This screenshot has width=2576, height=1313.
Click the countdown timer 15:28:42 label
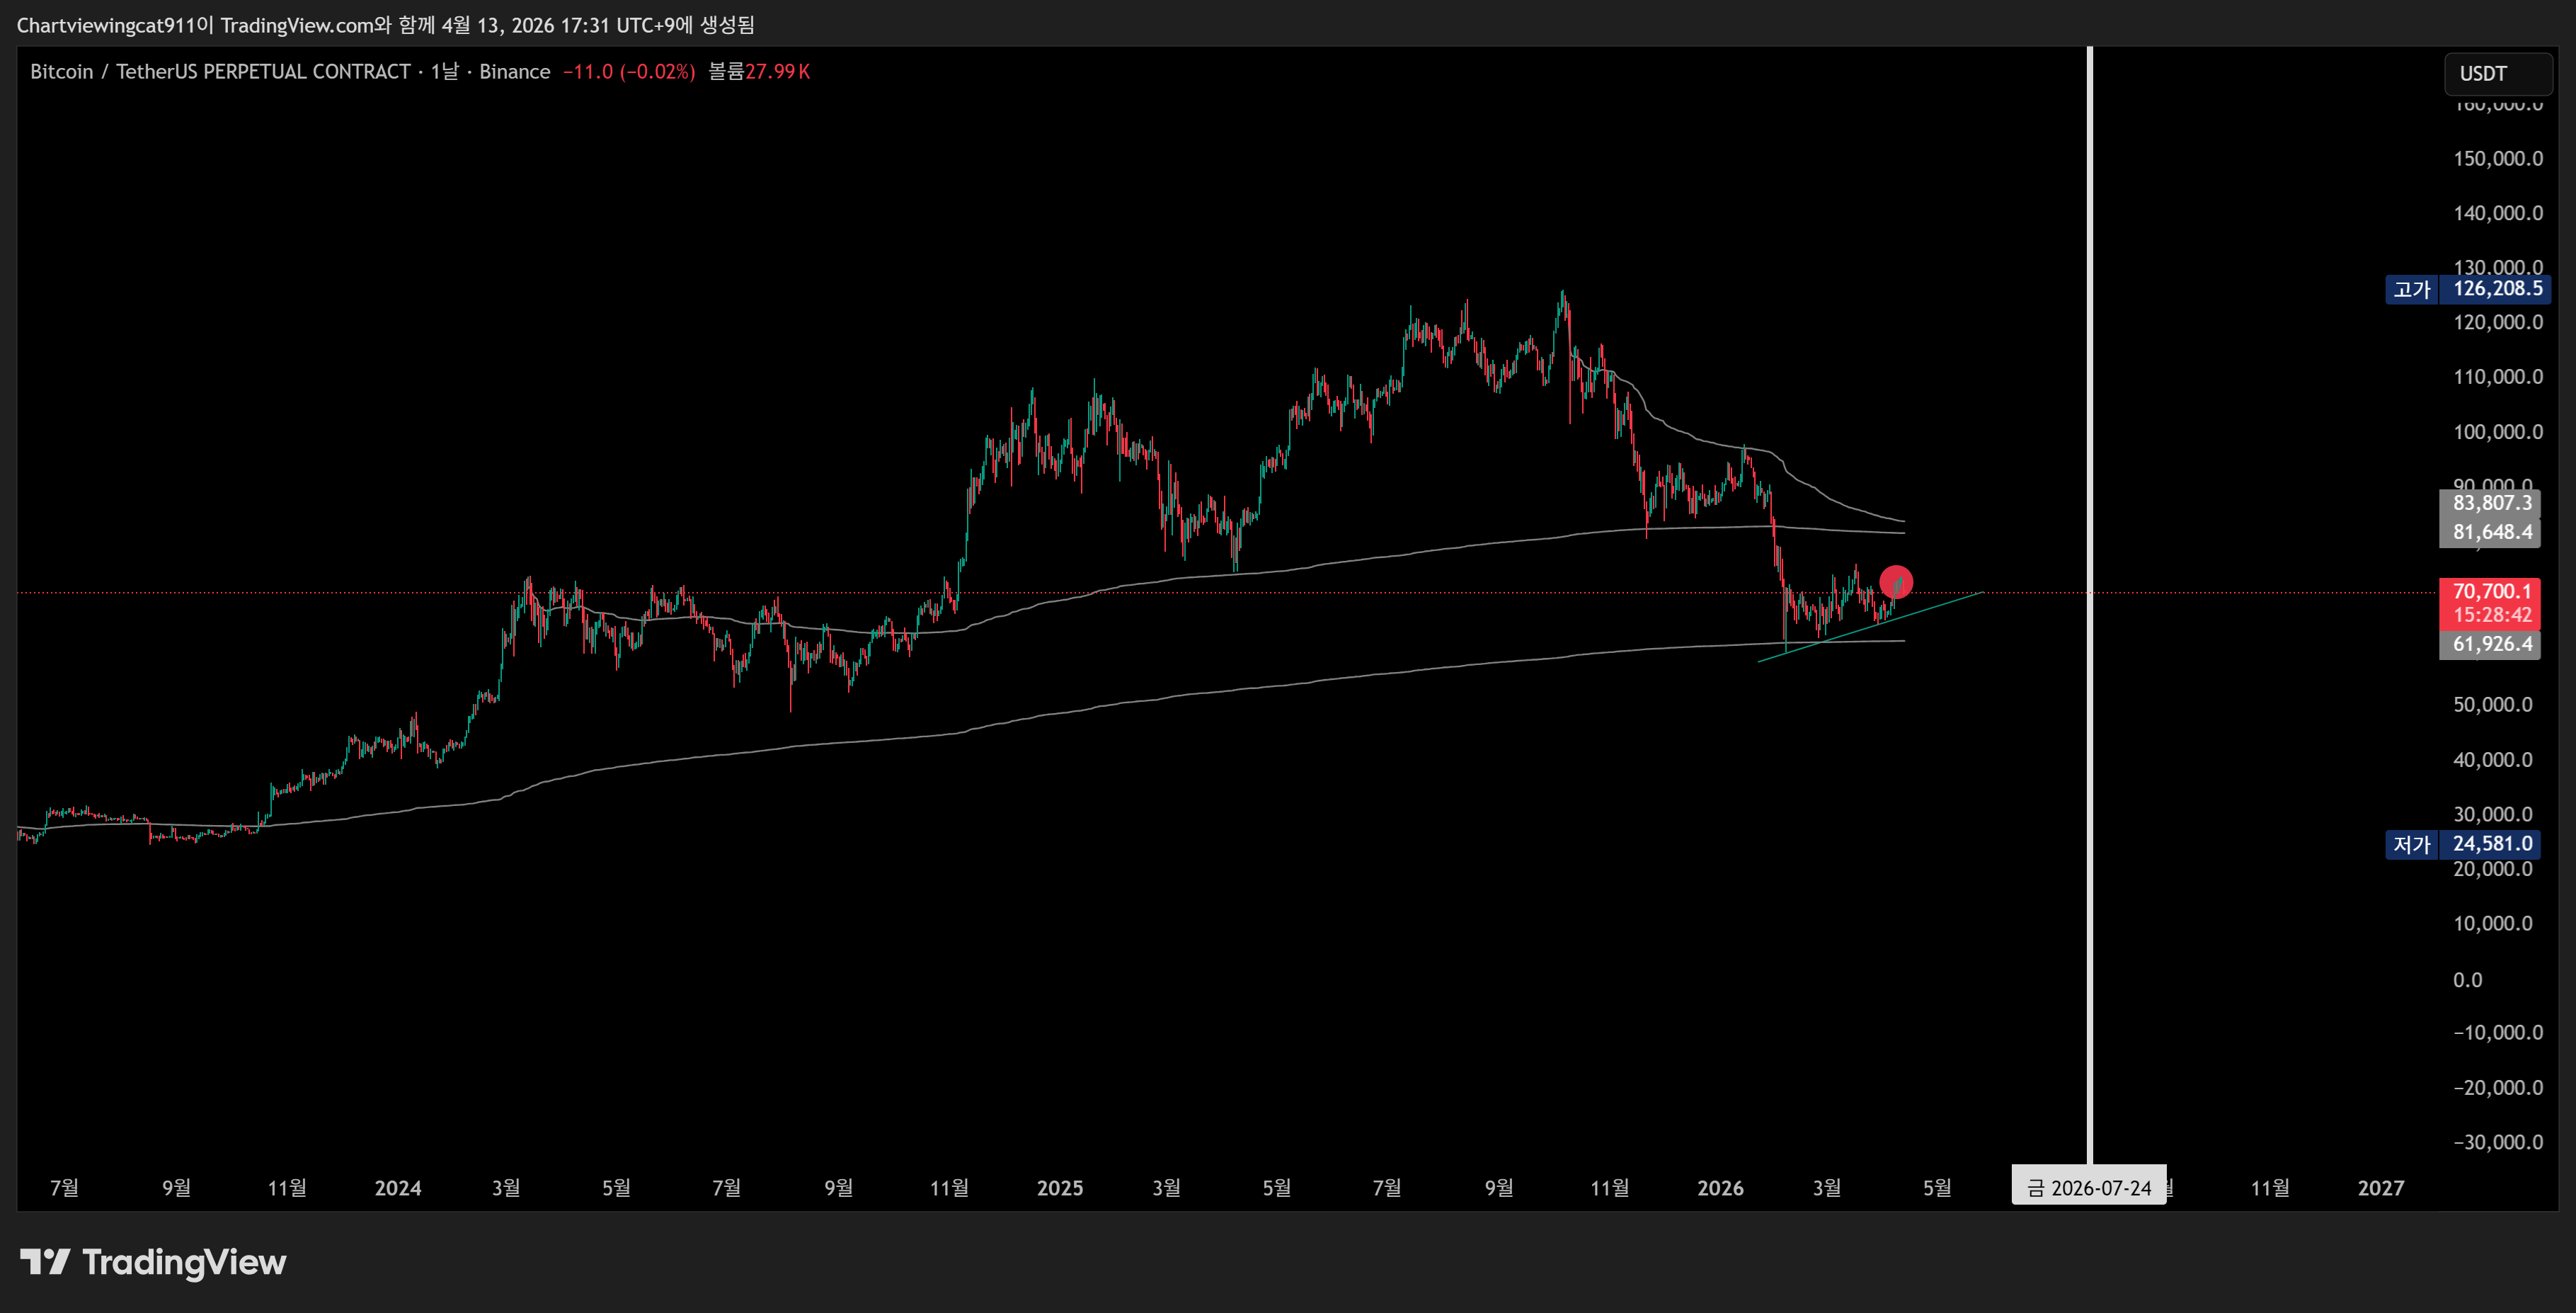(2491, 615)
